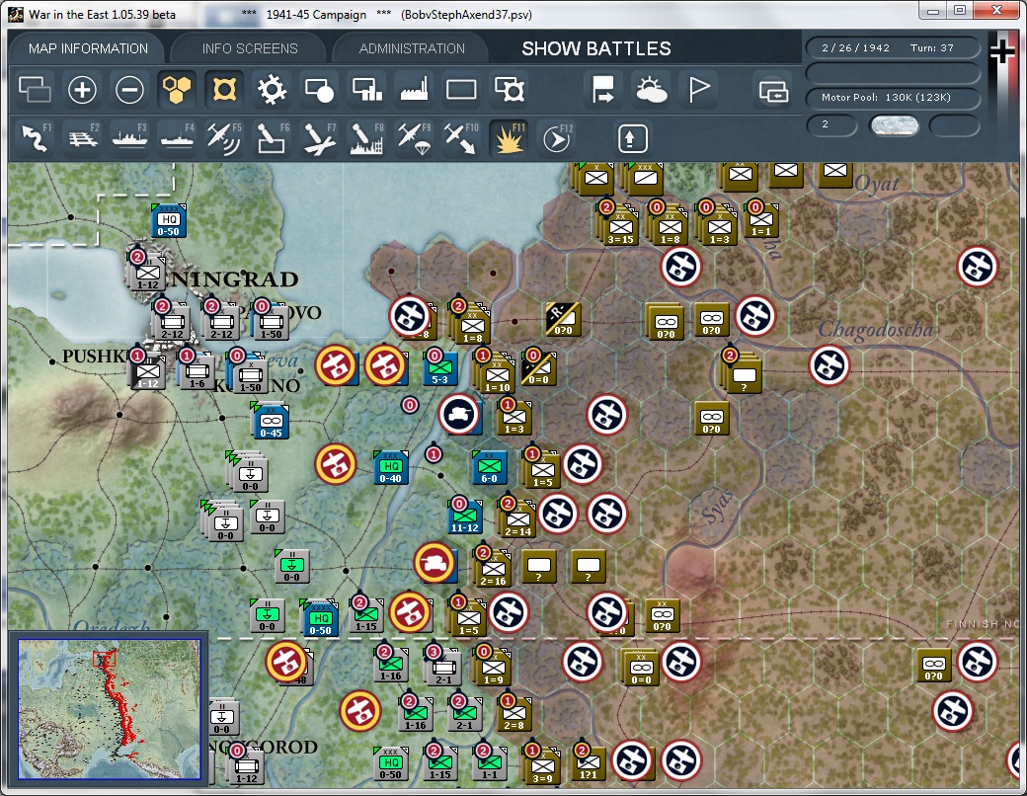This screenshot has width=1027, height=796.
Task: Select Move mode F1
Action: point(35,138)
